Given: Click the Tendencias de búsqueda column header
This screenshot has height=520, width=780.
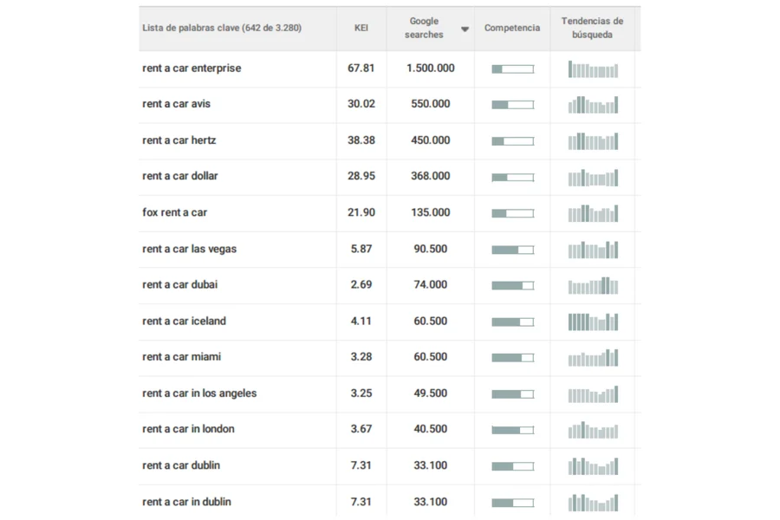Looking at the screenshot, I should 592,28.
